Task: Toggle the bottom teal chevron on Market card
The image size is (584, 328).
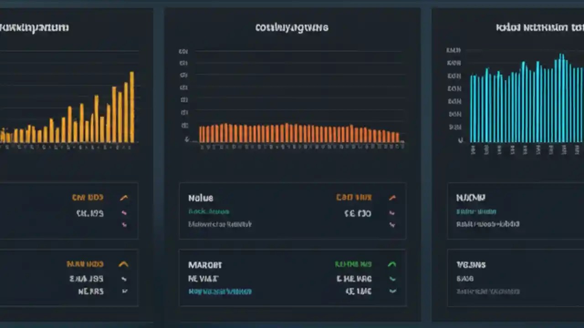Action: tap(392, 291)
